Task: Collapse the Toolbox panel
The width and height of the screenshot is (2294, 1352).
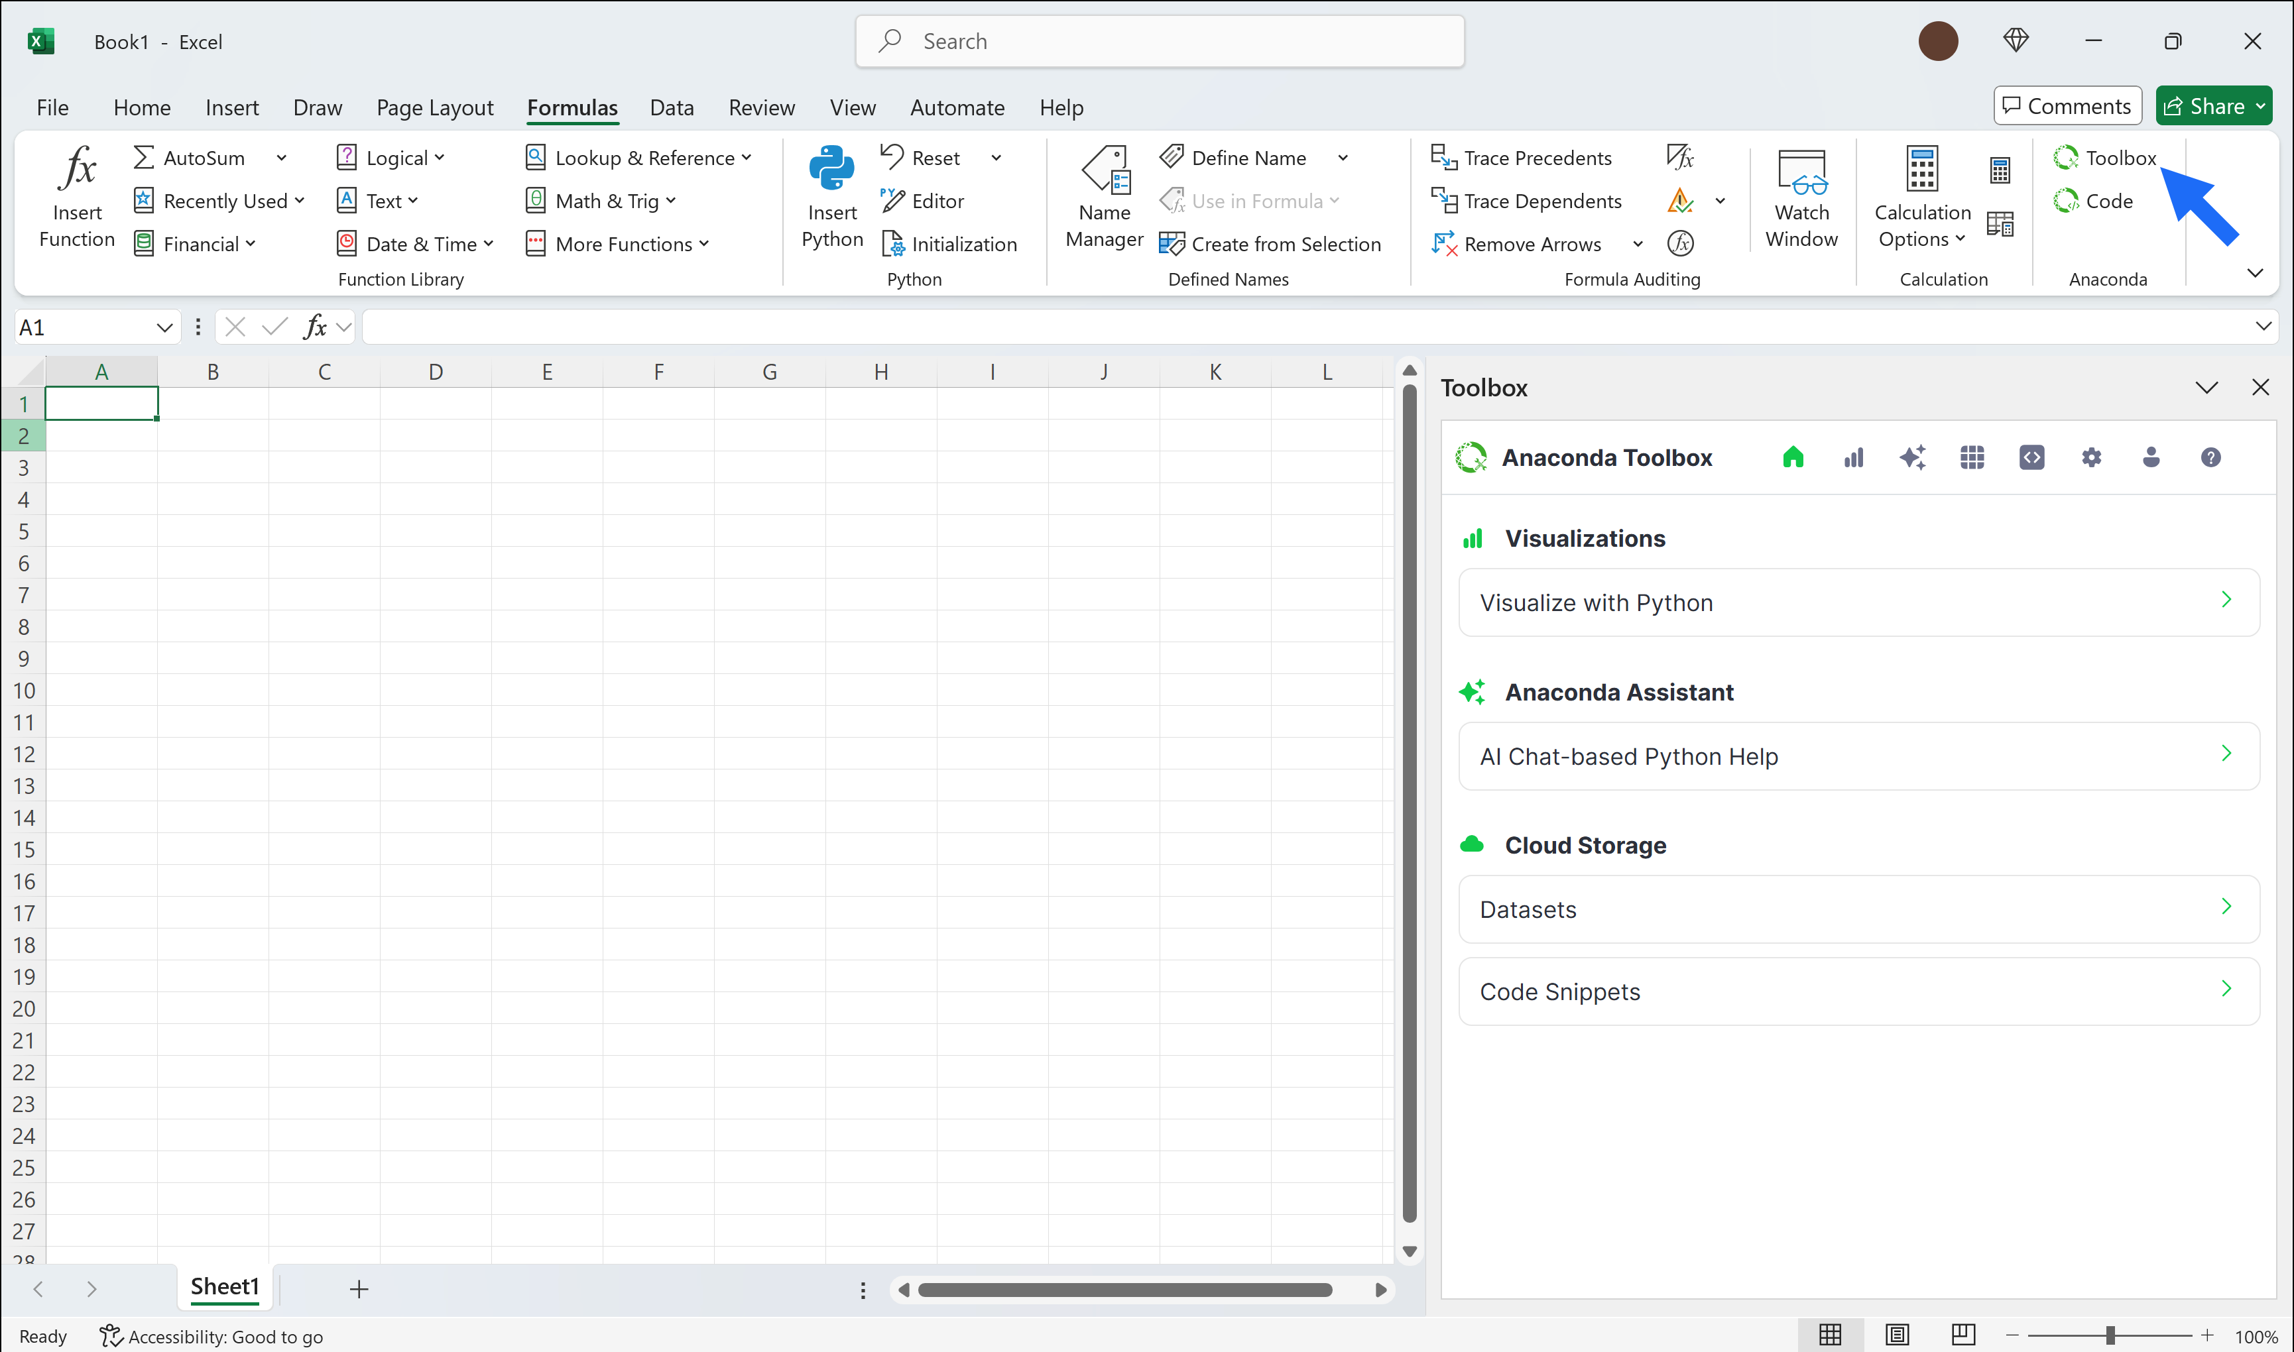Action: tap(2206, 387)
